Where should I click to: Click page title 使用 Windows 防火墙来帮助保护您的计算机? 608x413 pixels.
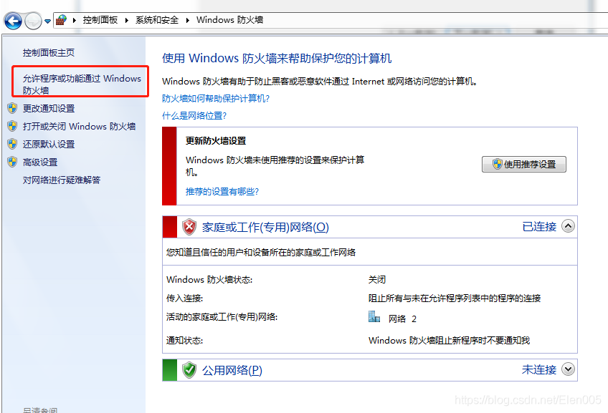pyautogui.click(x=277, y=59)
